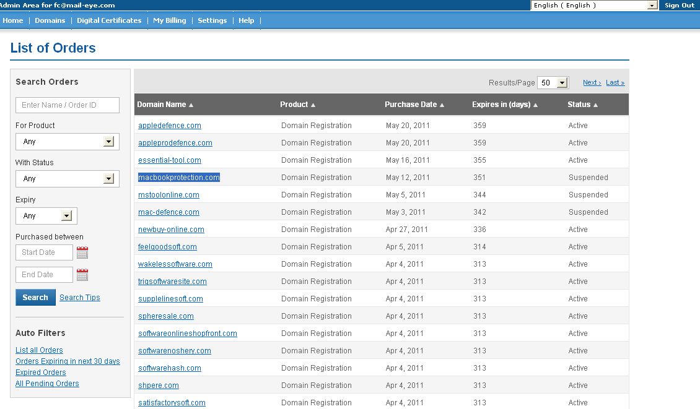Open the newbuy-online.com order

click(171, 230)
